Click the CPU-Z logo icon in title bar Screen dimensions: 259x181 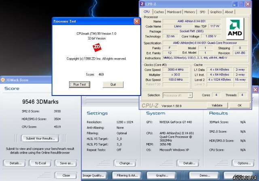142,4
